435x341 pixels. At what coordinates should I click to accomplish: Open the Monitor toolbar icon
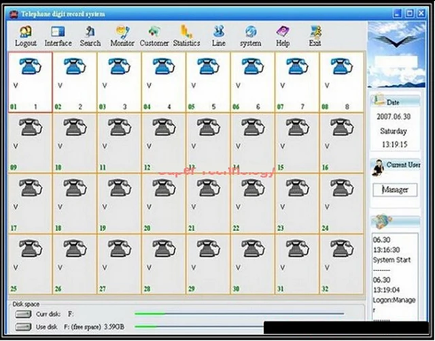coord(122,32)
